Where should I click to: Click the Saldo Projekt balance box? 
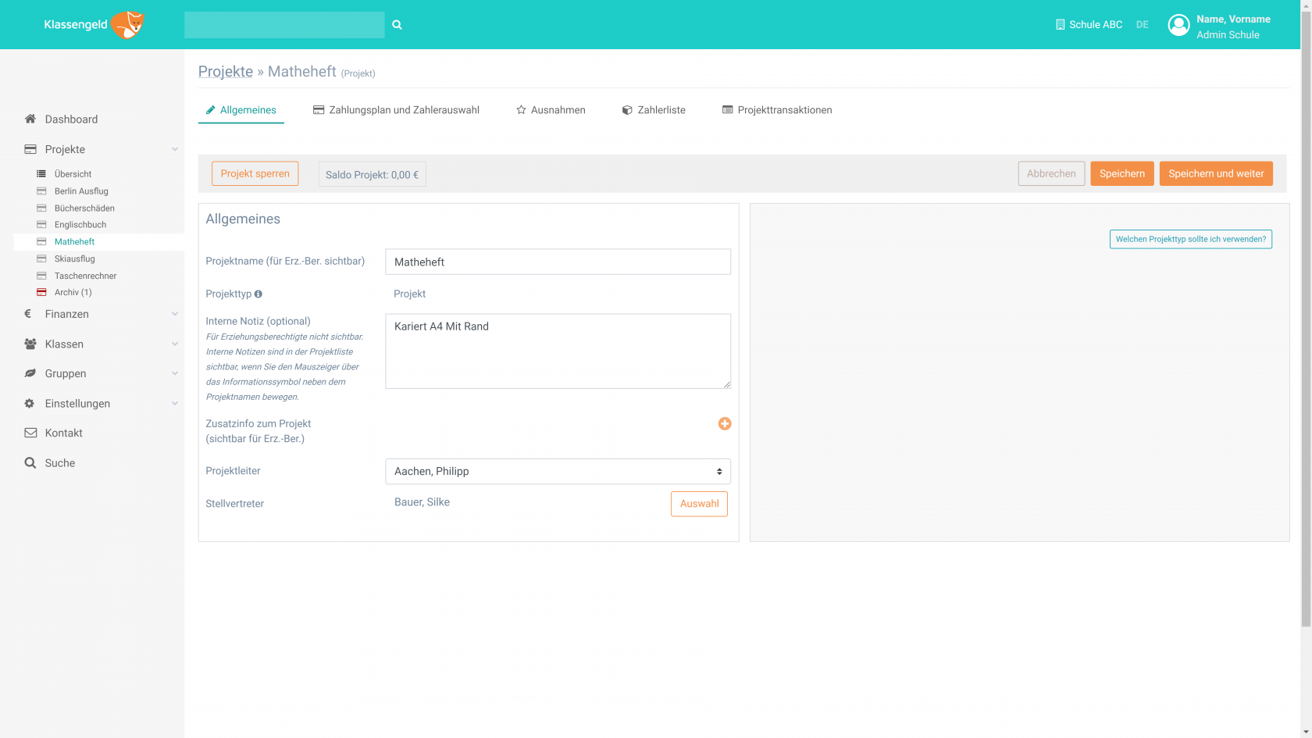pos(372,174)
